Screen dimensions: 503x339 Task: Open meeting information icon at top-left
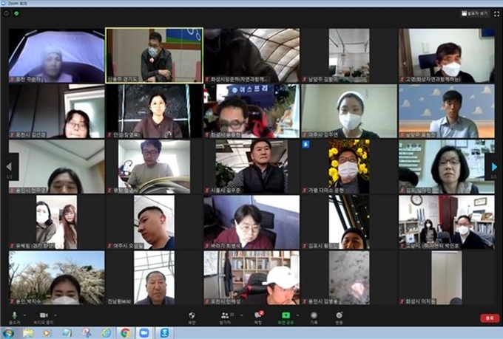(6, 13)
